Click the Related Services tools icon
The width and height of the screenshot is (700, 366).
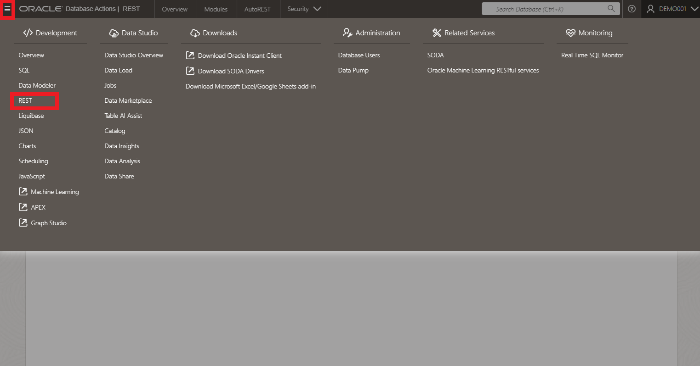437,33
